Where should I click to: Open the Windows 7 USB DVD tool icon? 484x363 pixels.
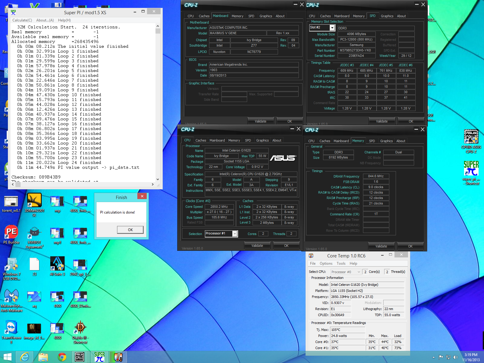(11, 269)
